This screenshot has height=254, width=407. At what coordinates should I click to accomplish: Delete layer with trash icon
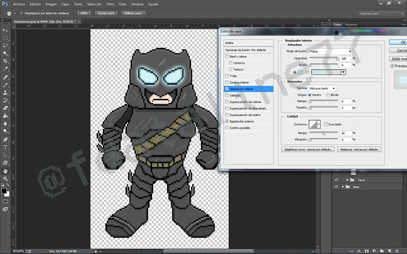click(x=397, y=251)
